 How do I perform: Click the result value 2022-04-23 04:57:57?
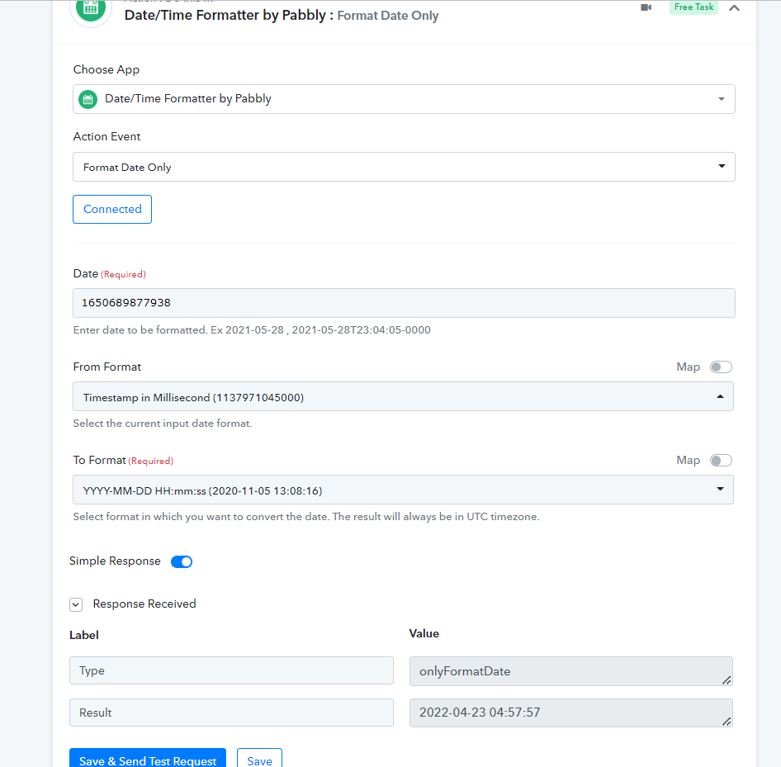[x=570, y=713]
